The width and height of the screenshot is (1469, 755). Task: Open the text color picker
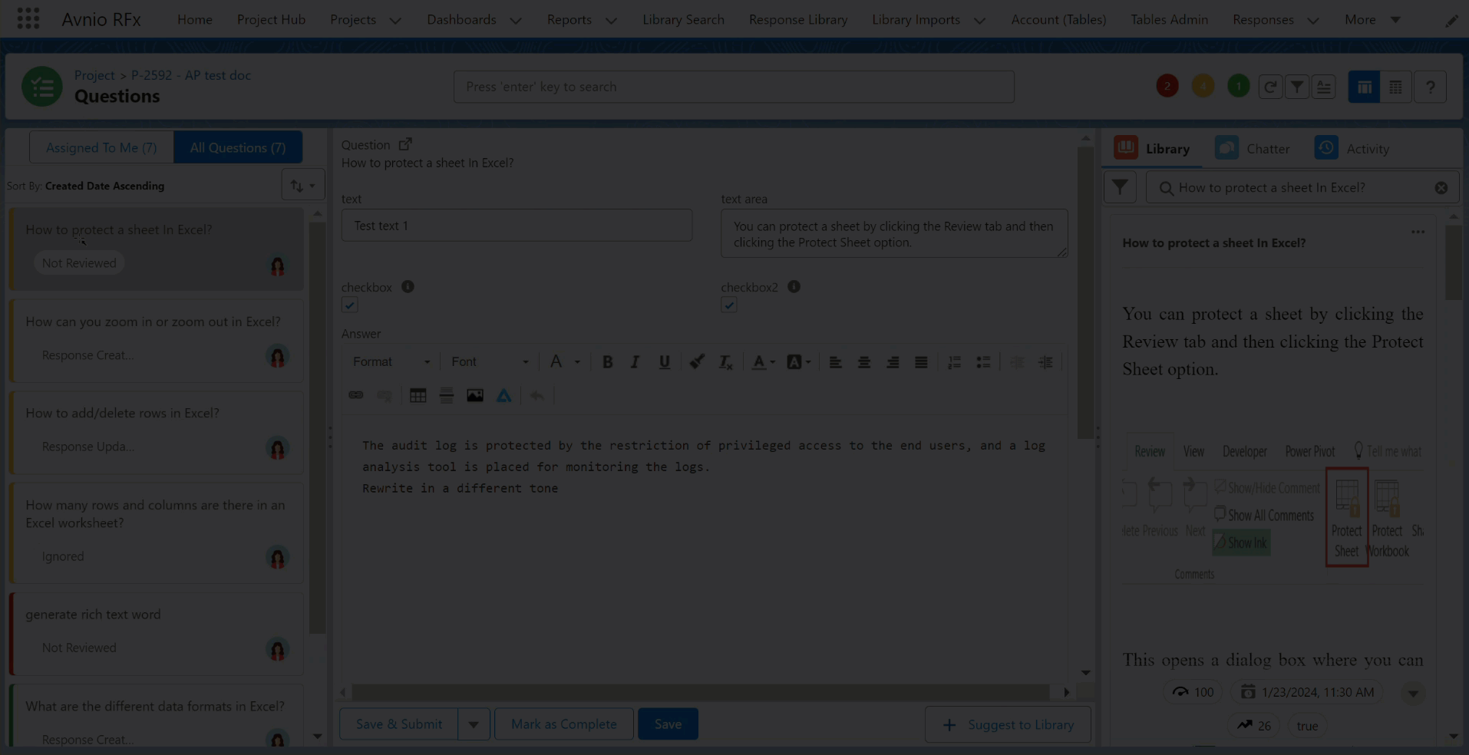(x=763, y=362)
